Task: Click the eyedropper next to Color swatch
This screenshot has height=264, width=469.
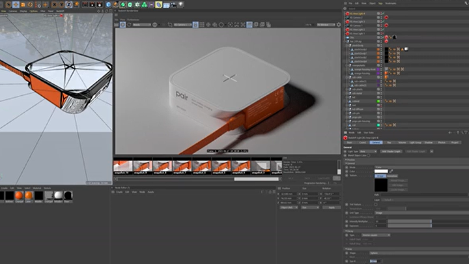Action: pos(391,171)
